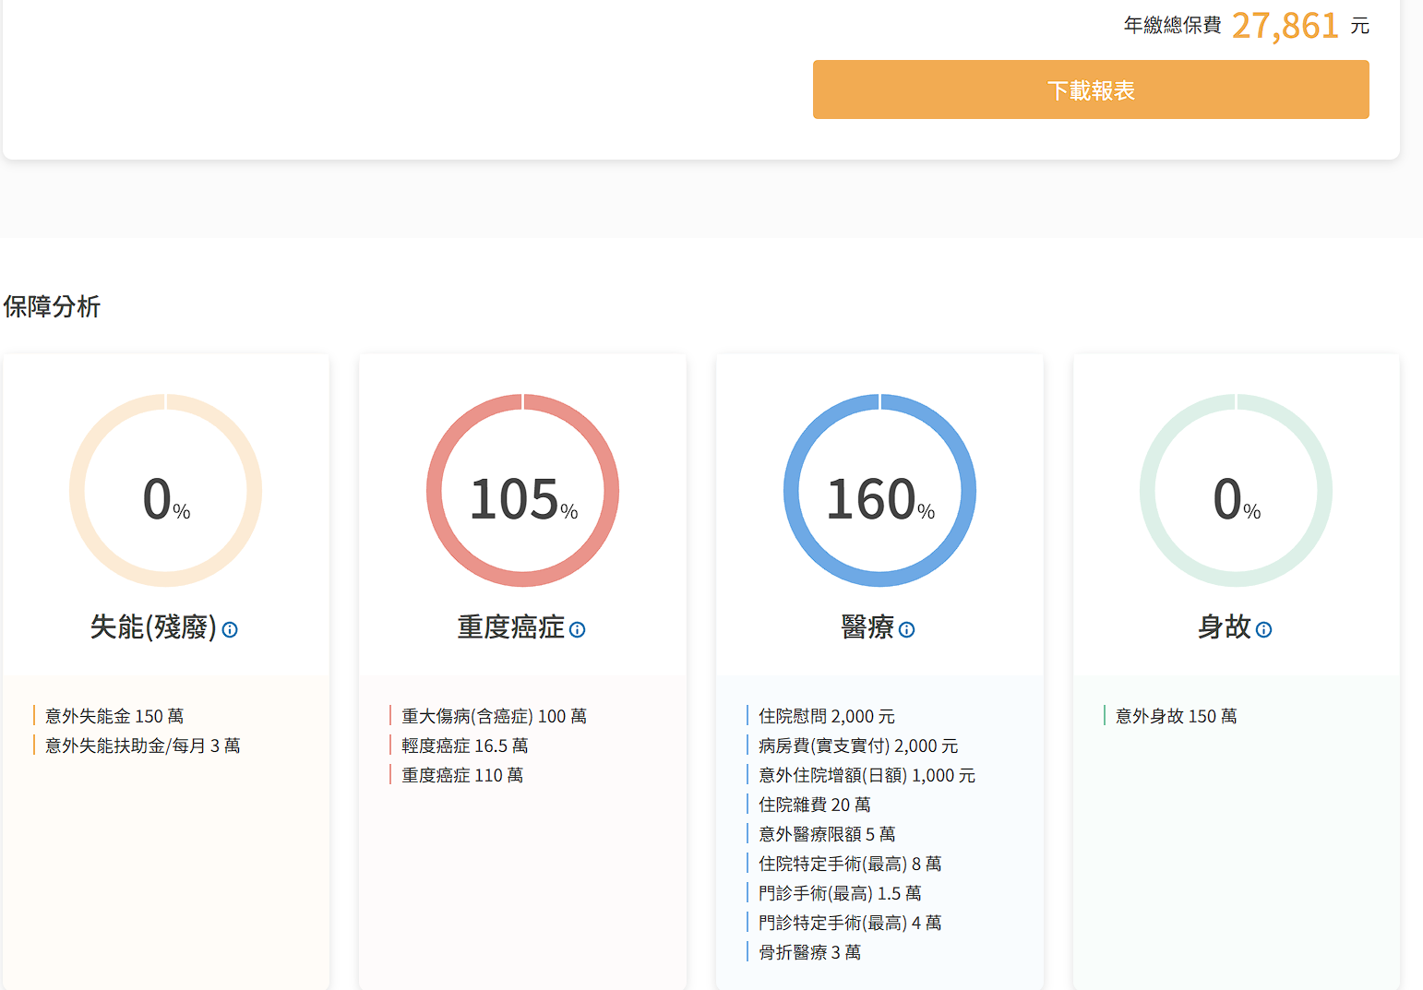Viewport: 1423px width, 990px height.
Task: Select 門診手術(最高) 1.5 萬 entry
Action: (x=839, y=893)
